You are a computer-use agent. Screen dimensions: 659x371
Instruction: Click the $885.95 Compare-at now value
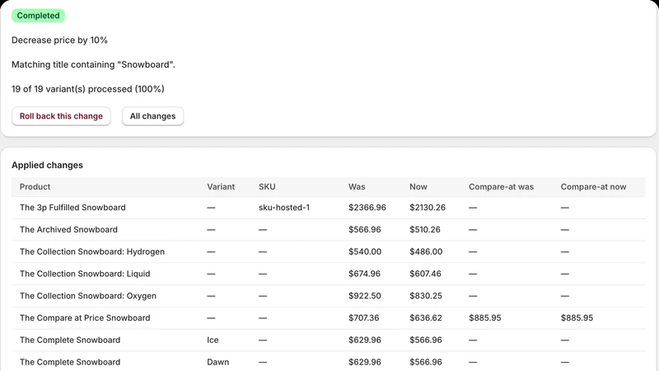click(x=577, y=318)
